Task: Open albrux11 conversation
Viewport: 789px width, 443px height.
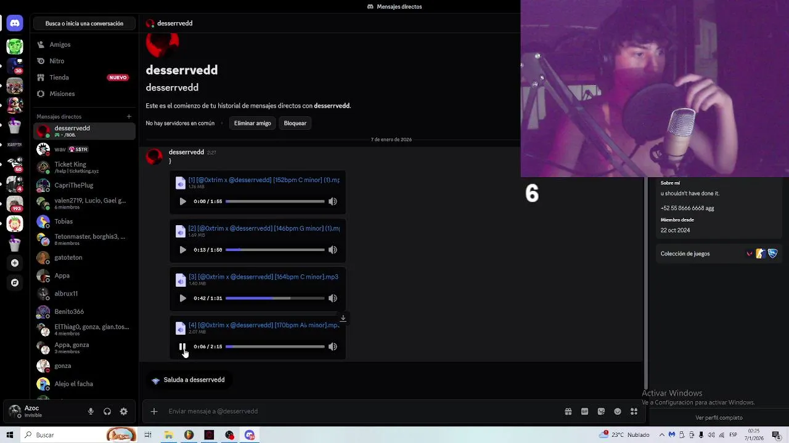Action: (84, 293)
